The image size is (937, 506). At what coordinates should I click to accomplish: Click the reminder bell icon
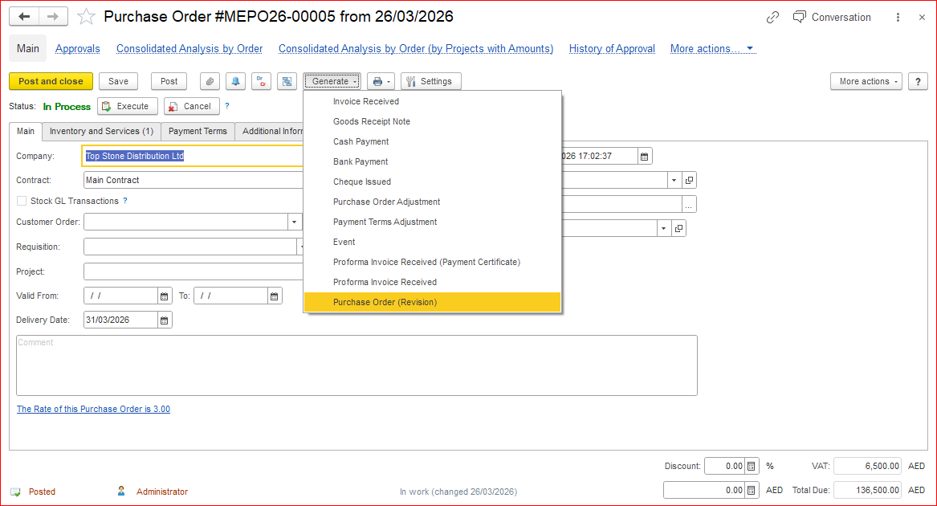point(235,81)
